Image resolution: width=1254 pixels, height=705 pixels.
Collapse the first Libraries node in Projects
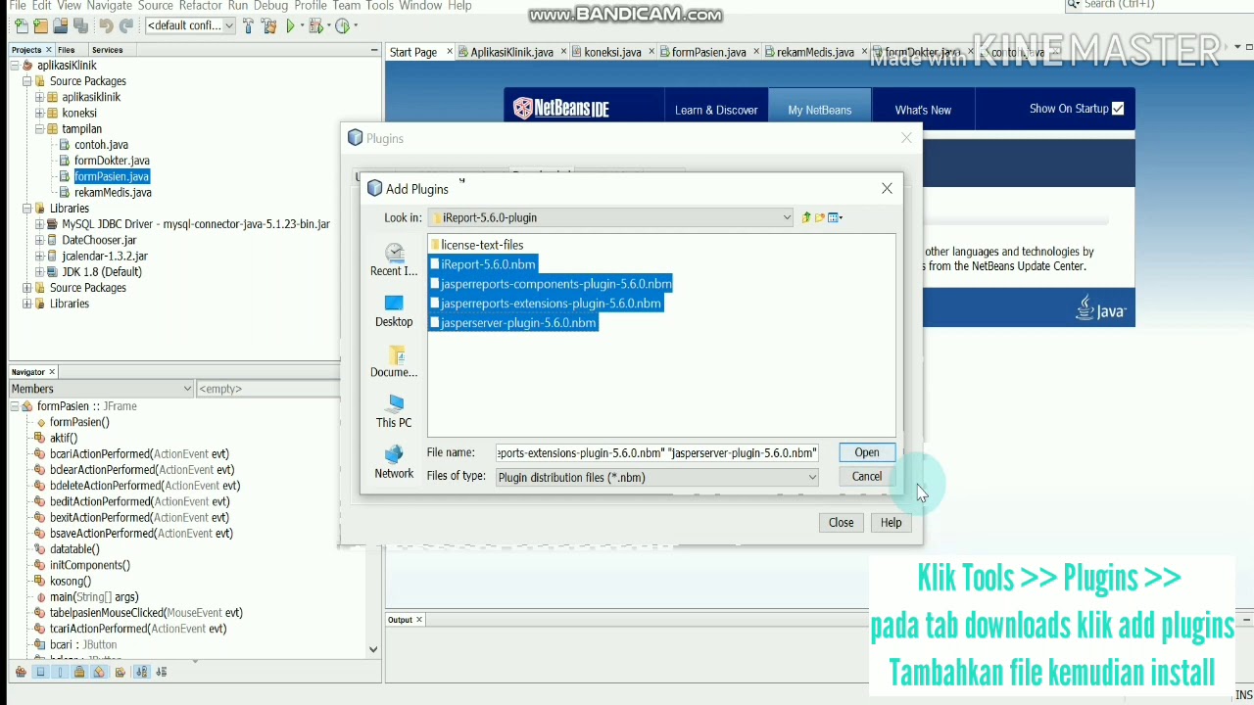click(x=27, y=209)
